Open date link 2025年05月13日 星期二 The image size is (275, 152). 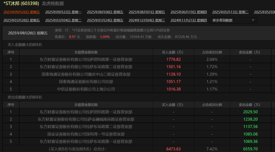[x=230, y=12]
